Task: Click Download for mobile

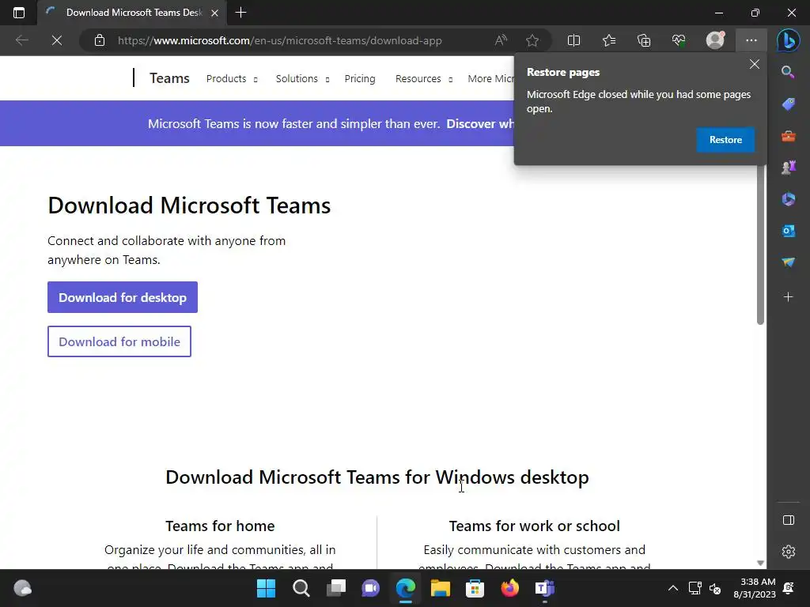Action: 119,341
